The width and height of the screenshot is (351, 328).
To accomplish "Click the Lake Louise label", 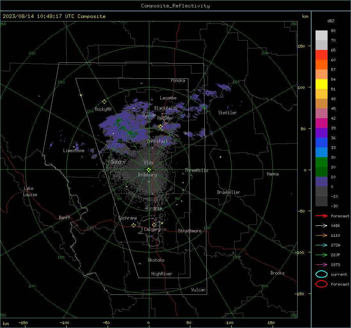I will [30, 191].
